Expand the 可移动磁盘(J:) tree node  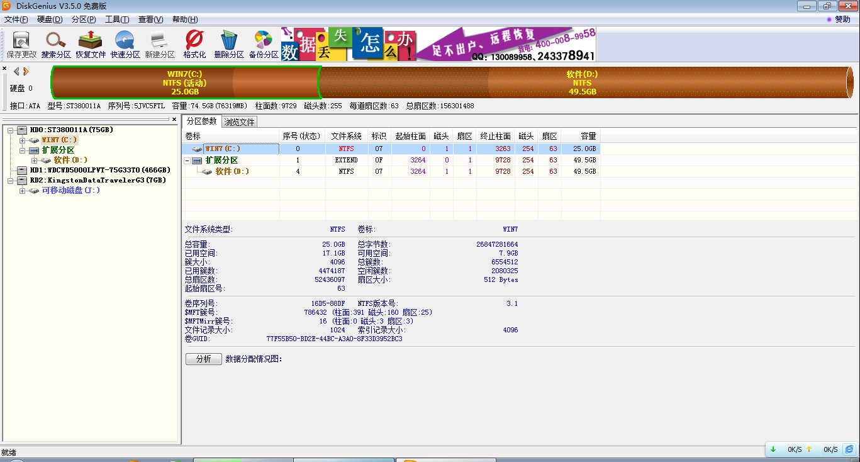click(x=23, y=190)
